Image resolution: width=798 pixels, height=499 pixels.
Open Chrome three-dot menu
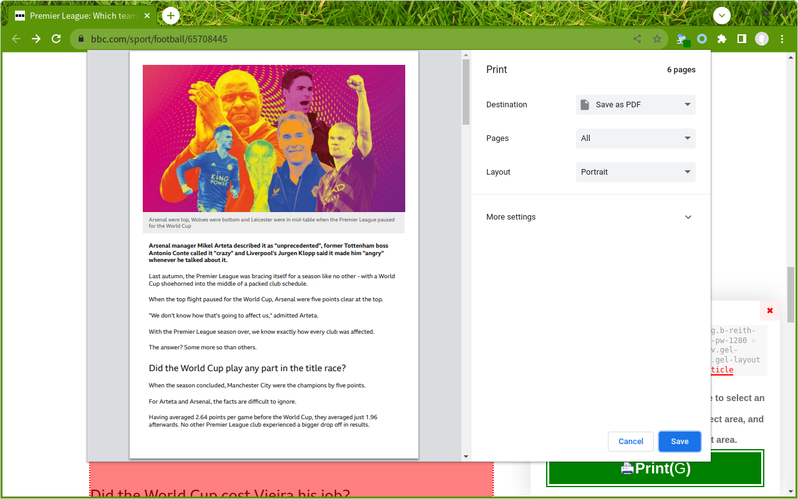(782, 39)
